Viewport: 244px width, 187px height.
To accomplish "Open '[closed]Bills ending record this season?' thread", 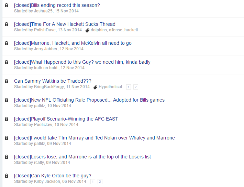I will 57,5.
